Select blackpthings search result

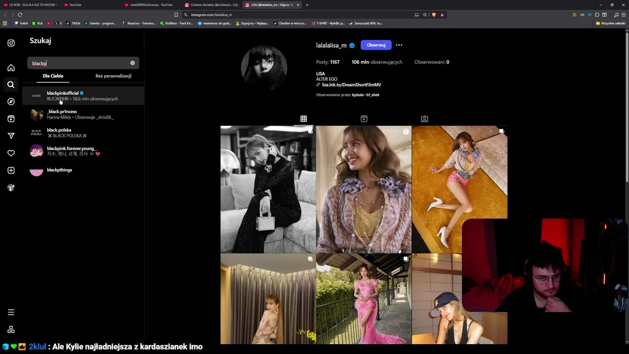coord(83,170)
